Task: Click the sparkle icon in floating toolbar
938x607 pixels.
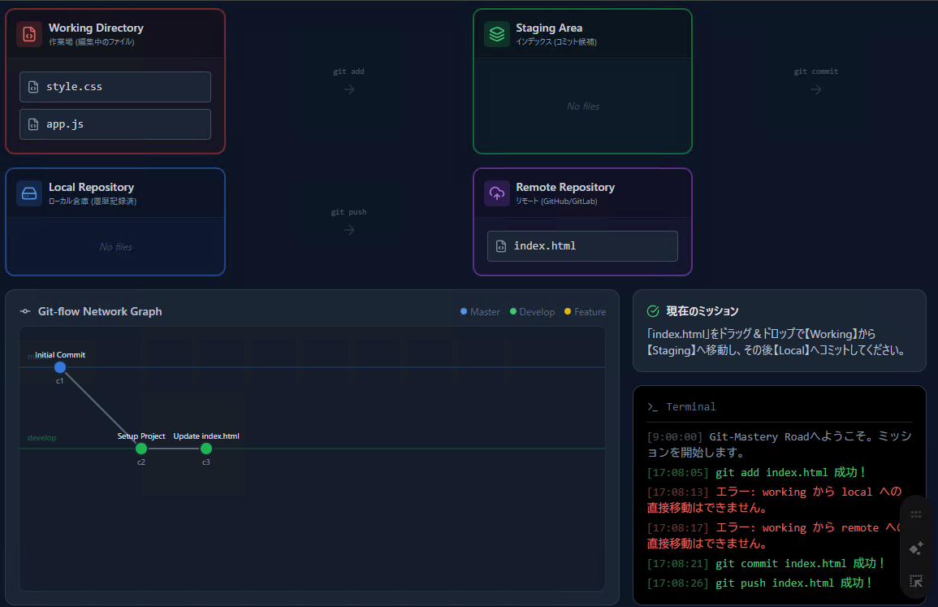Action: (x=916, y=548)
